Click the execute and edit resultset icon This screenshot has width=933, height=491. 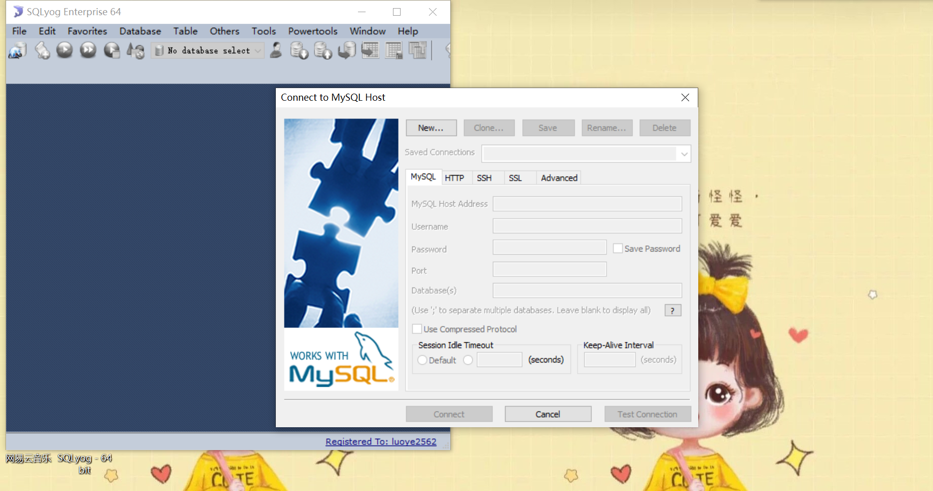click(x=112, y=51)
